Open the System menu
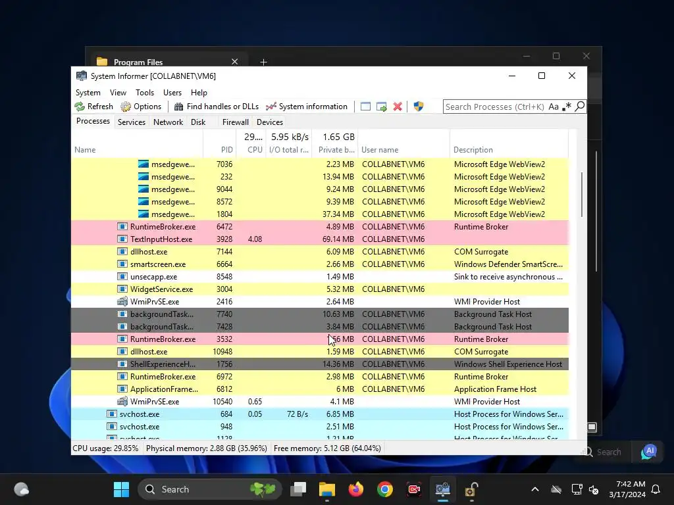This screenshot has height=505, width=674. (x=88, y=93)
